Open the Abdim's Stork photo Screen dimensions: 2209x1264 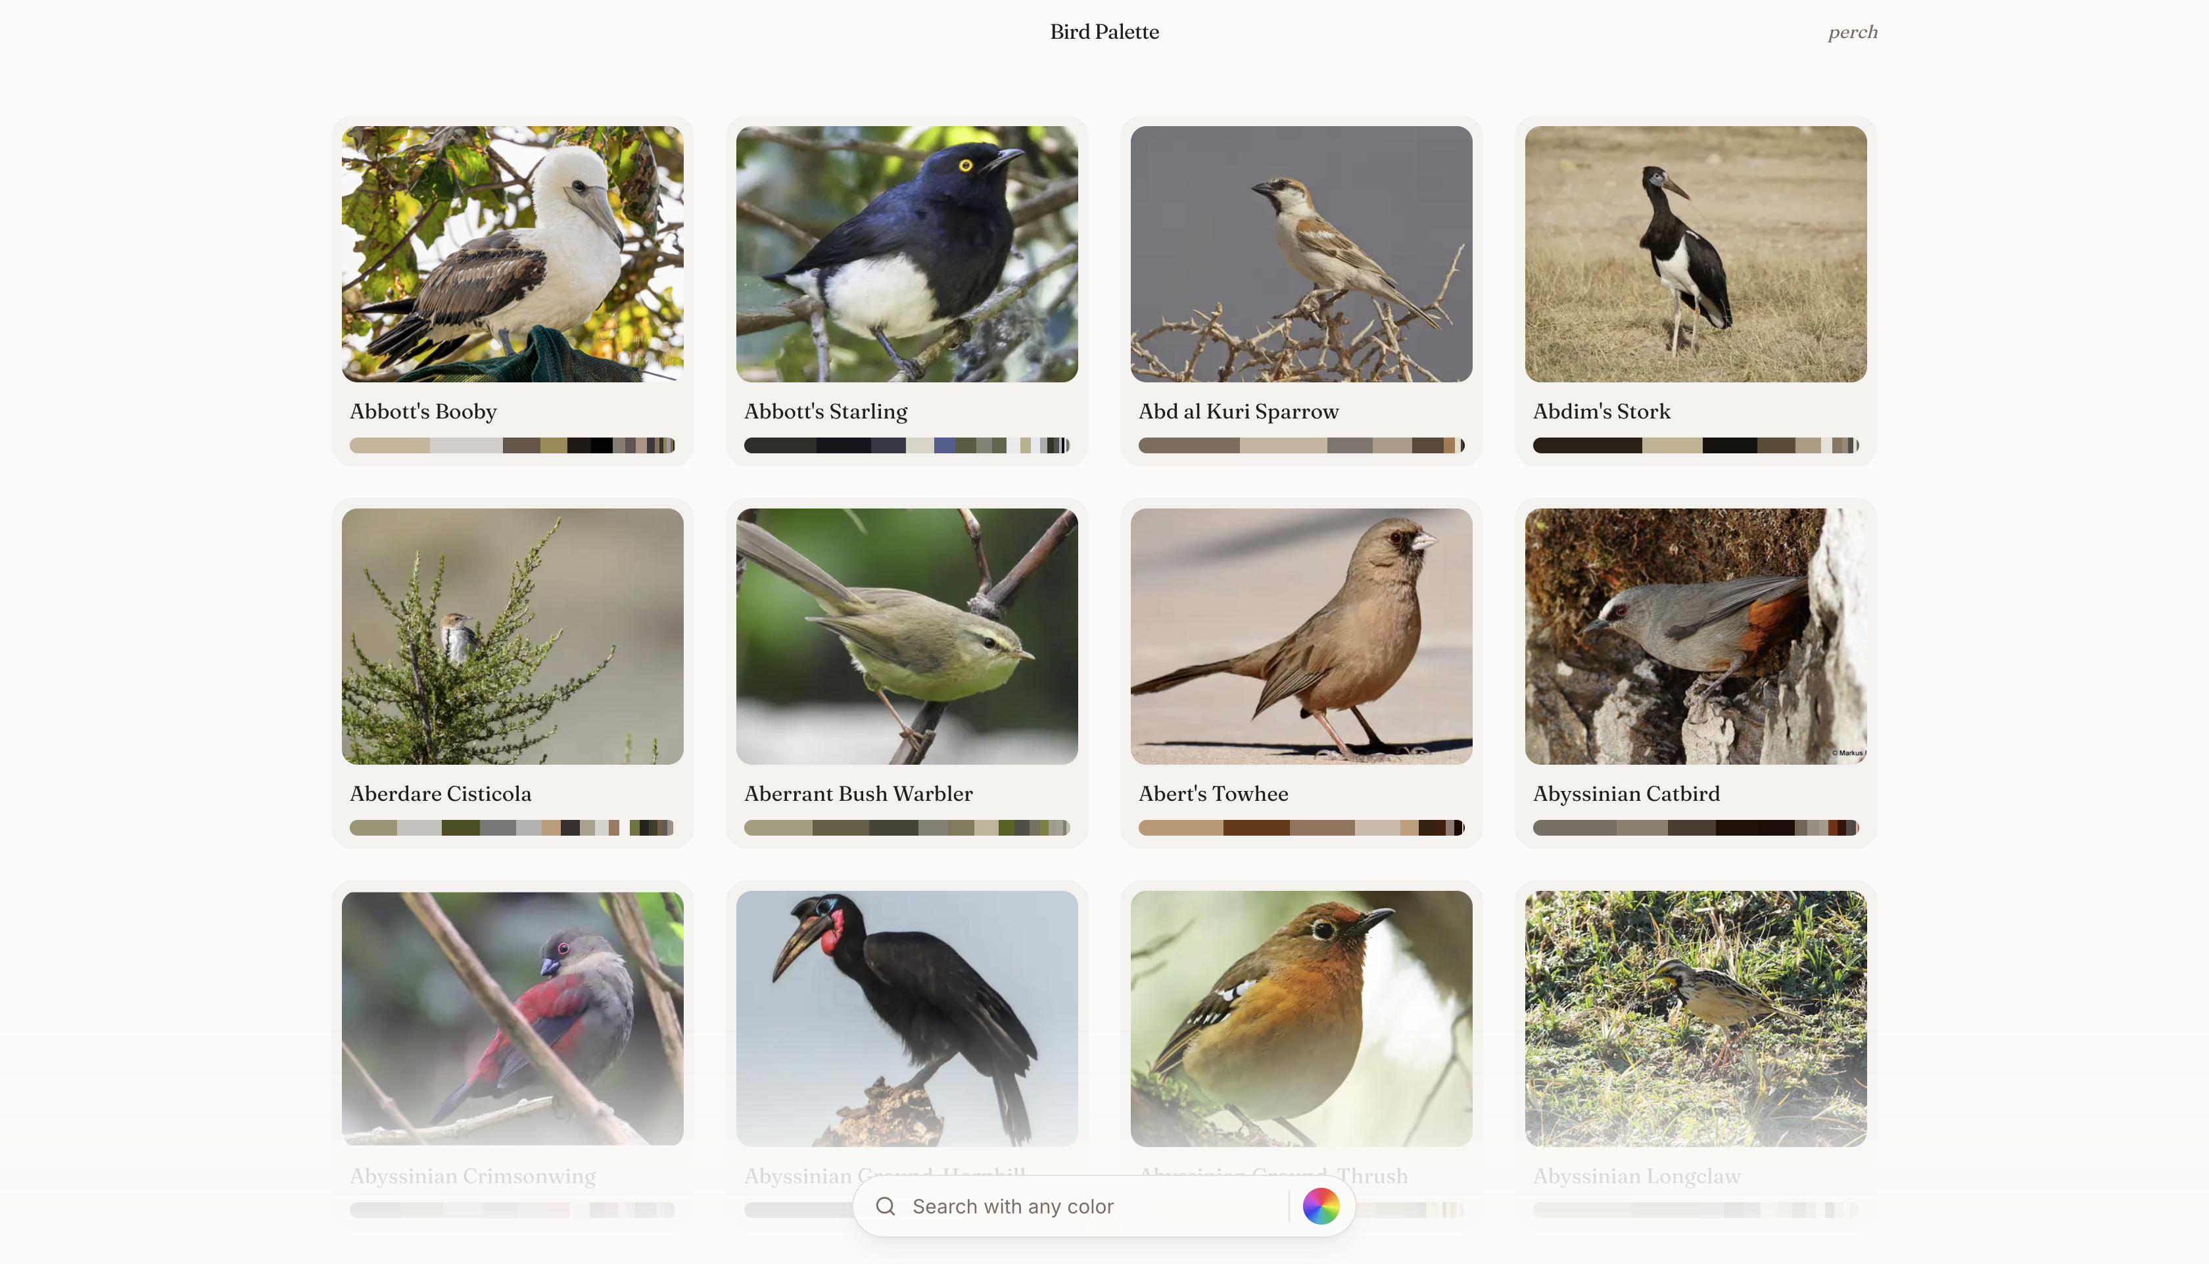point(1696,254)
